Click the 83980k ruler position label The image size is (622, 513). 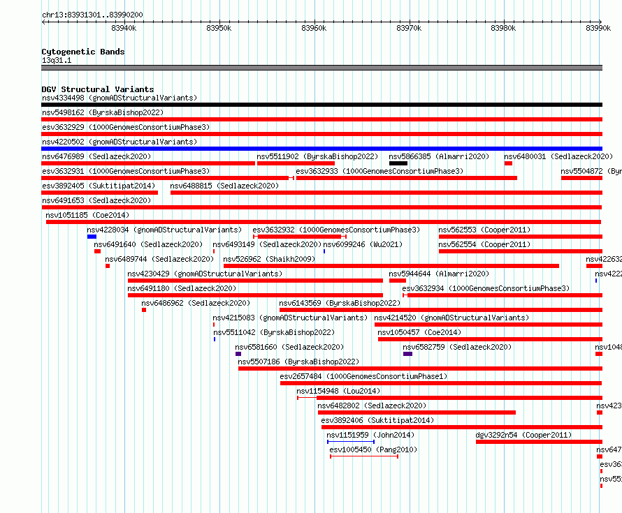coord(503,28)
